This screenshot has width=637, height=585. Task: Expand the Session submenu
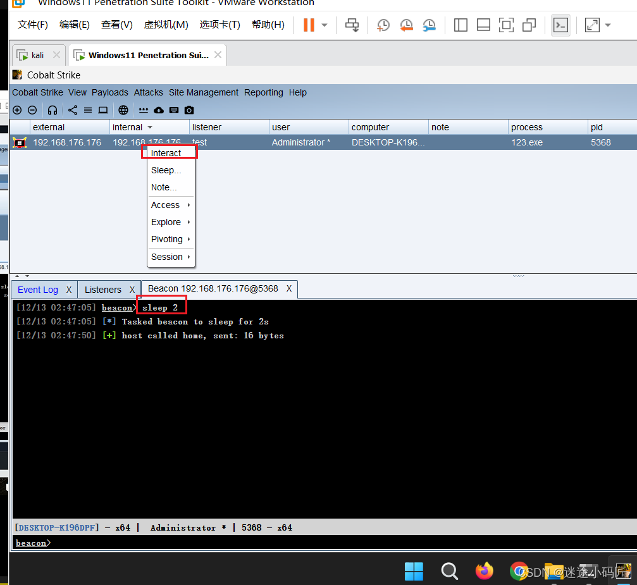[x=171, y=257]
